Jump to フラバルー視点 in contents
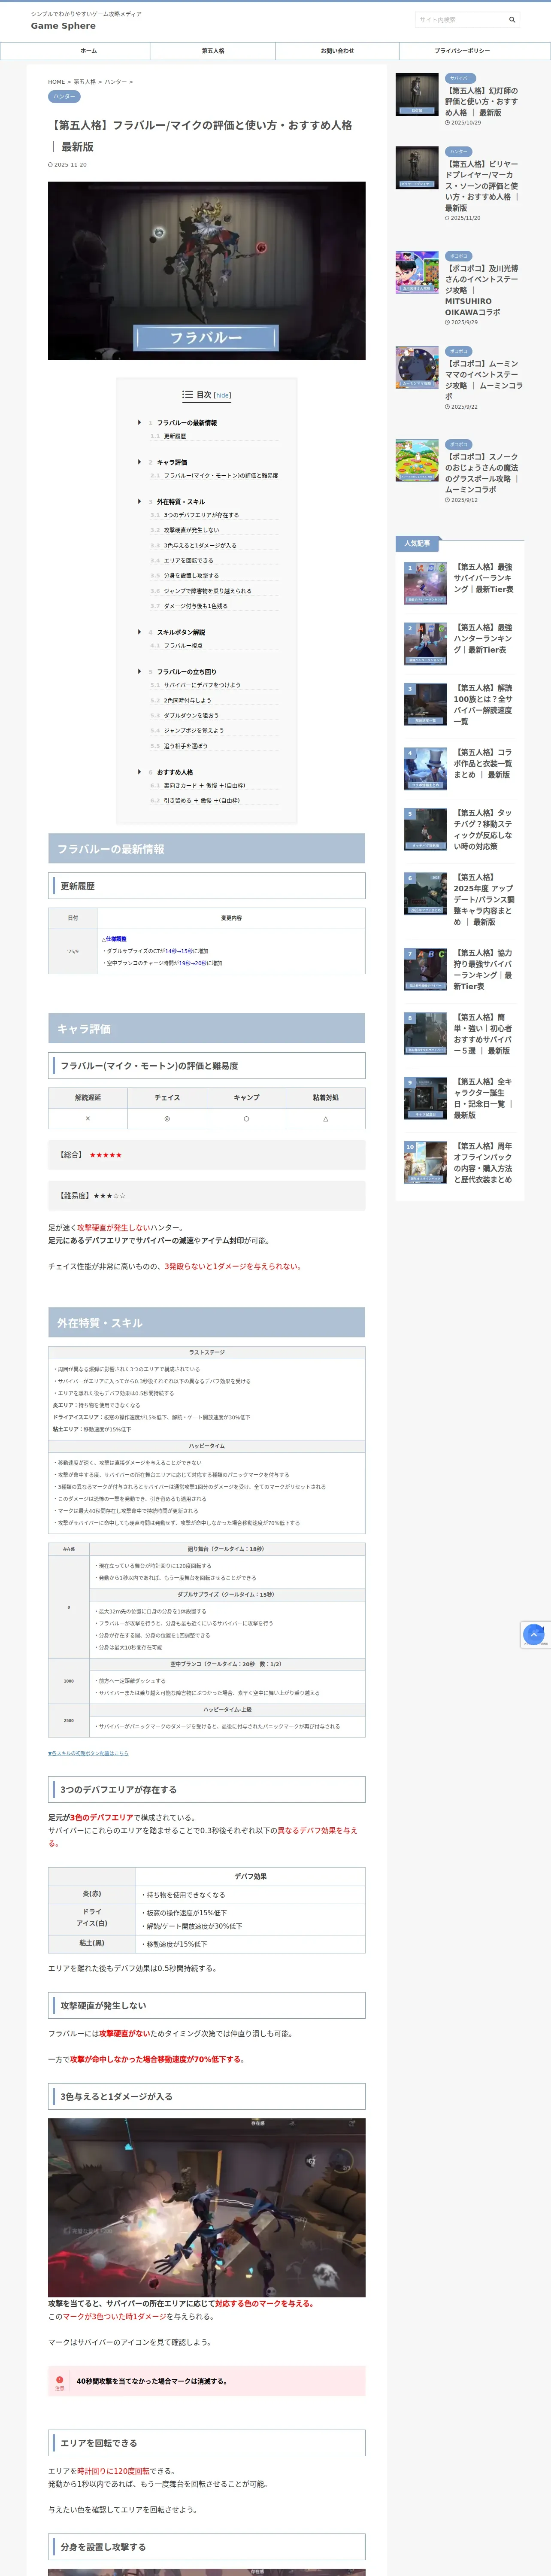This screenshot has width=551, height=2576. 183,646
